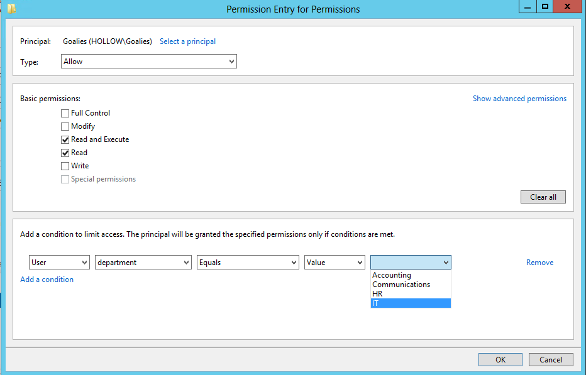Check the Modify permission box

tap(65, 126)
